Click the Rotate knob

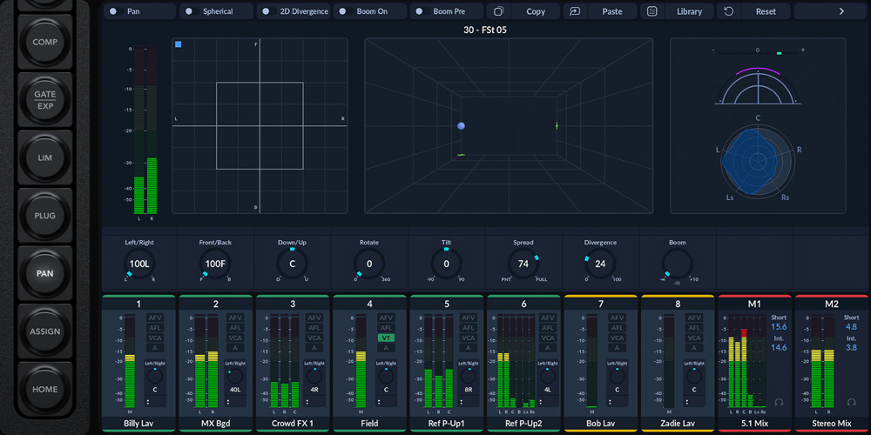pos(369,264)
